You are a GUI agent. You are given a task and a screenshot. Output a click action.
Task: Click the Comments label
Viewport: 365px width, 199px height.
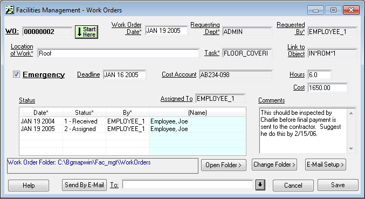(x=271, y=100)
